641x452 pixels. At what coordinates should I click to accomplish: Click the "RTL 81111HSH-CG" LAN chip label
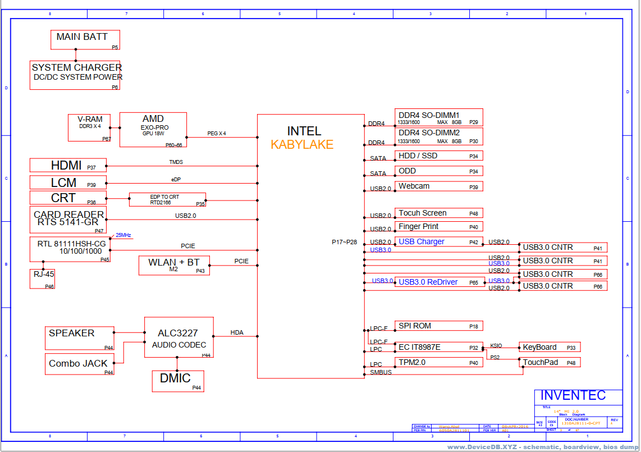[x=71, y=244]
